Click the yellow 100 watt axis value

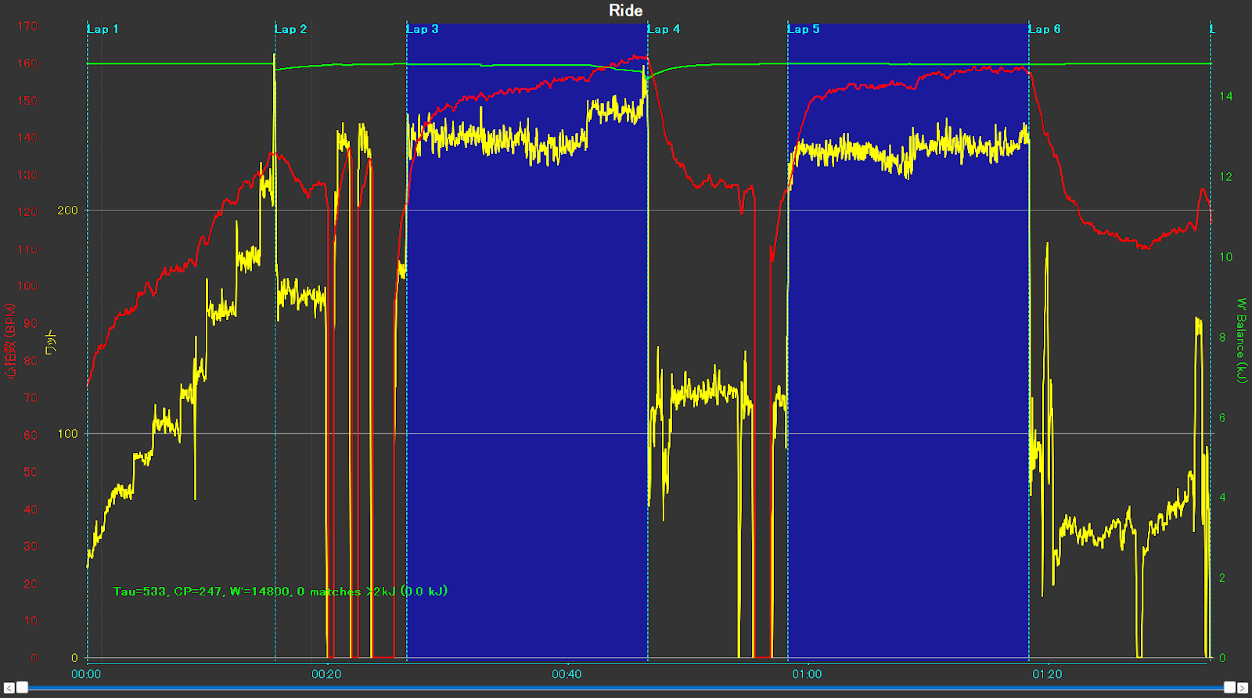coord(68,434)
